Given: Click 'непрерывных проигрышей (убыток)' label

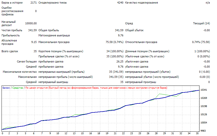Looking at the screenshot, I should tap(148, 72).
